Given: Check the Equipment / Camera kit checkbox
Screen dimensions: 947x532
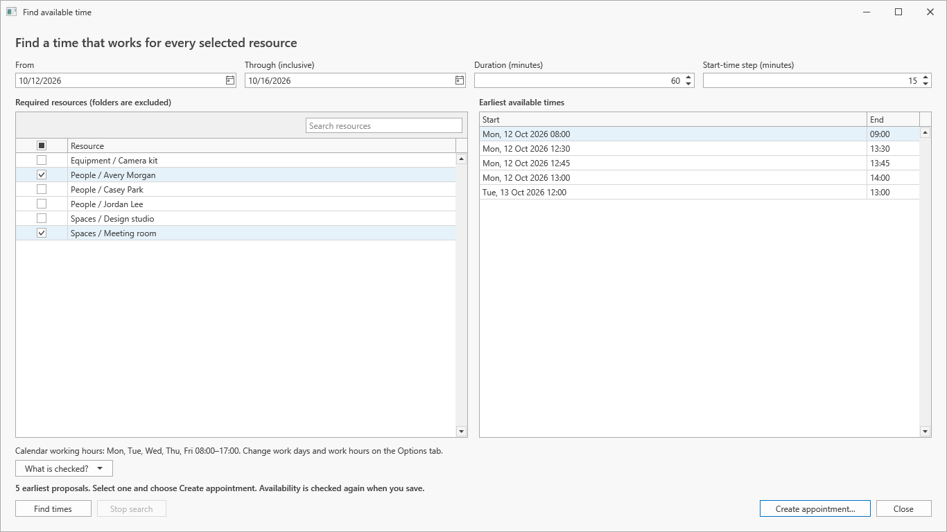Looking at the screenshot, I should click(42, 160).
